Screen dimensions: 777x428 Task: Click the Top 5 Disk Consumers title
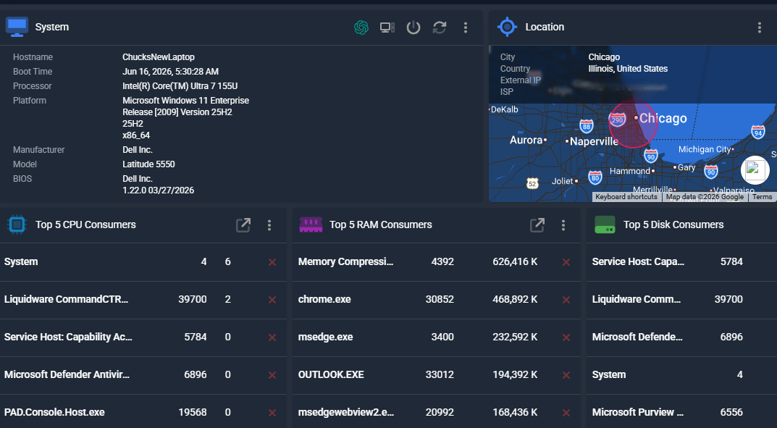(673, 225)
